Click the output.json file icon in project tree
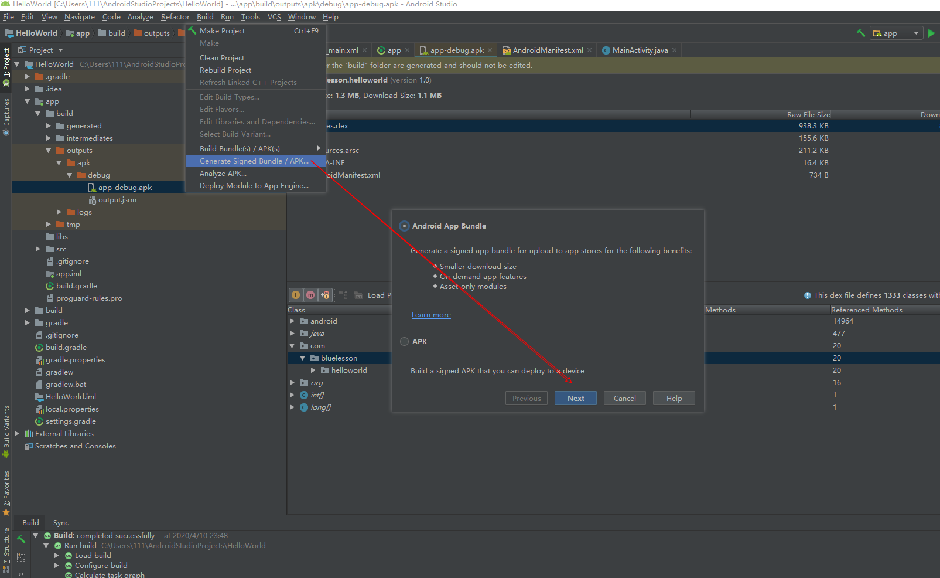940x578 pixels. (x=92, y=200)
